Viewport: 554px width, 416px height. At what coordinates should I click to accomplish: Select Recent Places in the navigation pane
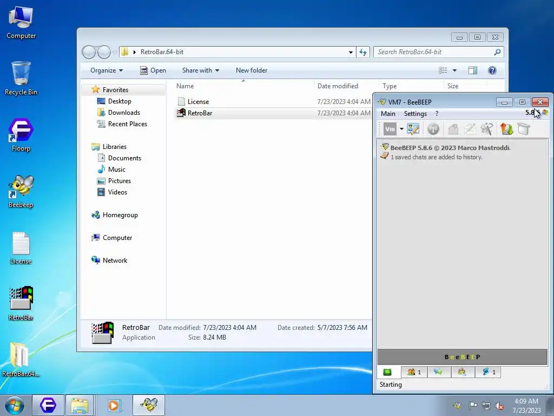point(127,124)
